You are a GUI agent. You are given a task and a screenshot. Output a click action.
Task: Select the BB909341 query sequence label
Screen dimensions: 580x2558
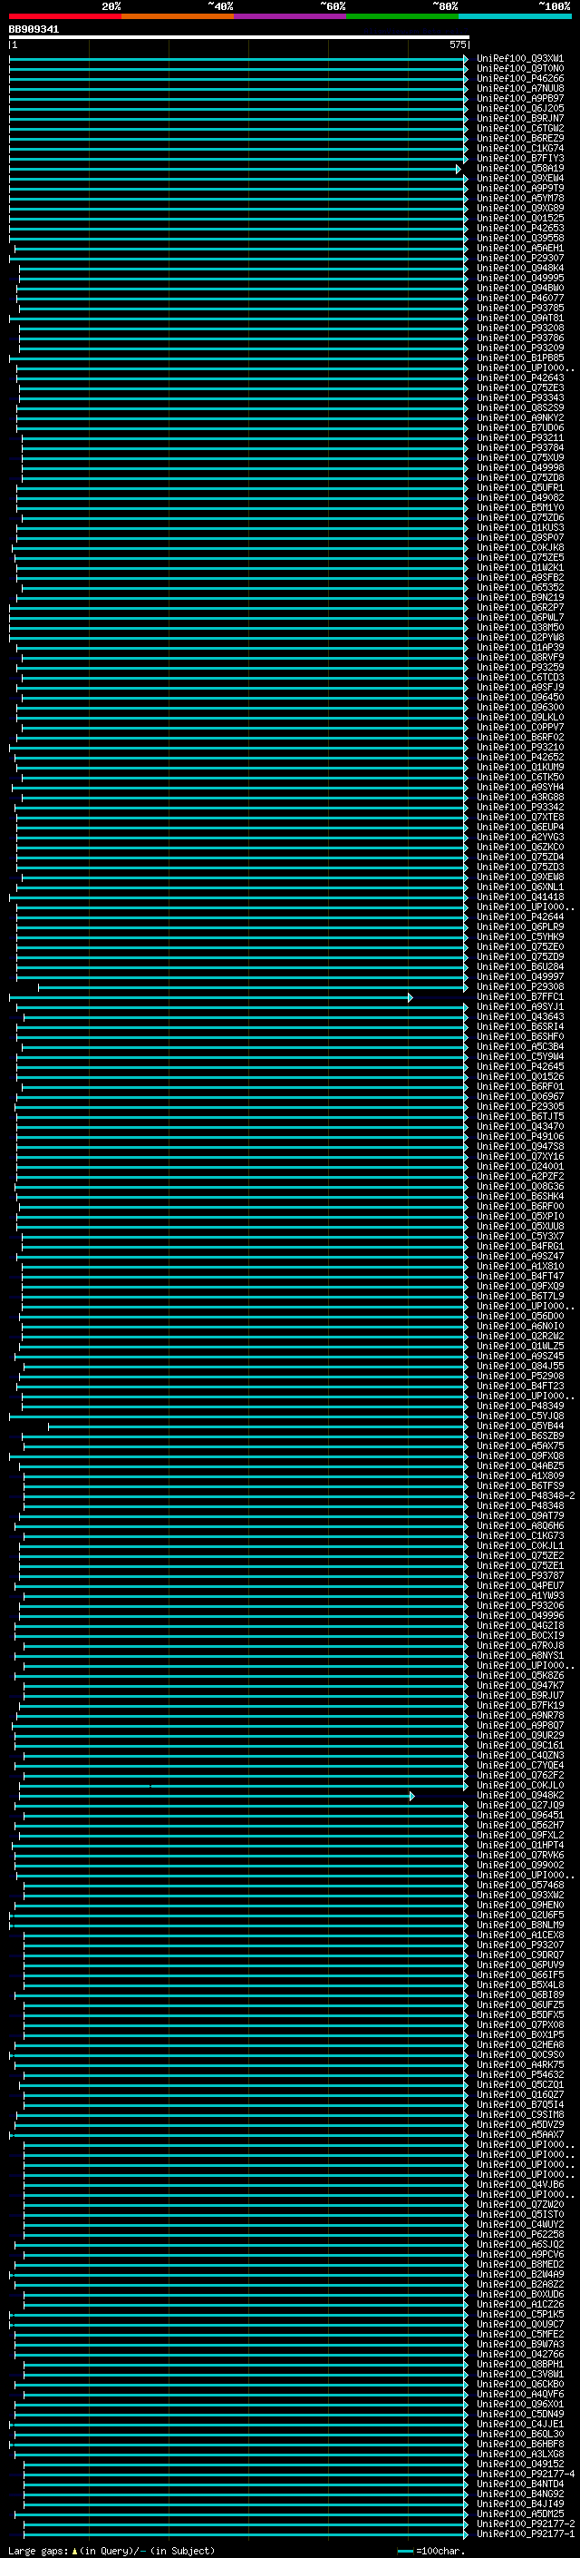point(34,30)
